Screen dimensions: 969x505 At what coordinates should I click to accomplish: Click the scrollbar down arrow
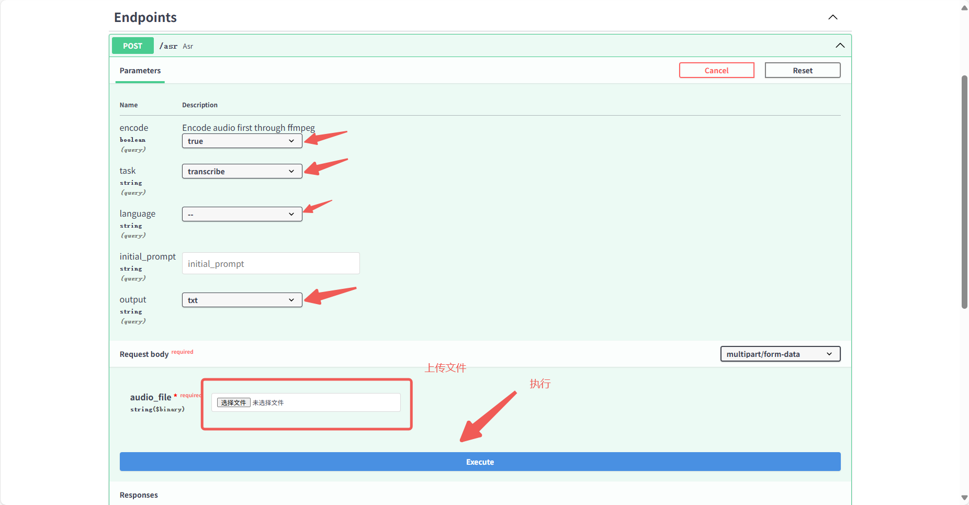[964, 498]
